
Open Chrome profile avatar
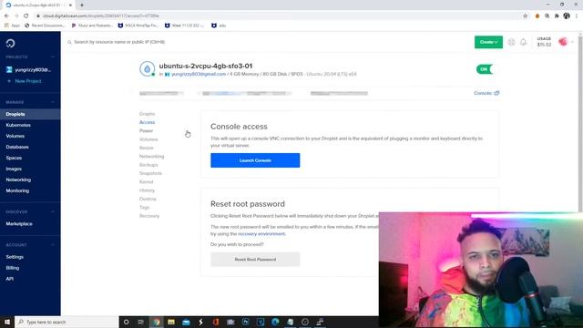[x=567, y=16]
